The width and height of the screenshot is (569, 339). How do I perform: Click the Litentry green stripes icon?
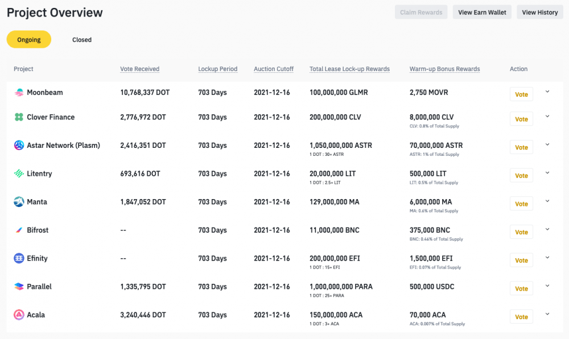click(x=19, y=173)
